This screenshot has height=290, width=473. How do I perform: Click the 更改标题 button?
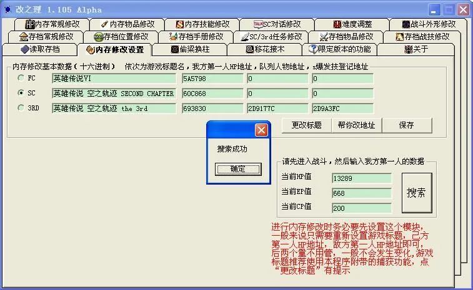[x=307, y=125]
